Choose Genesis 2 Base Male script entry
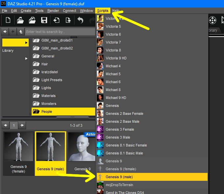The height and width of the screenshot is (194, 224). click(x=152, y=121)
